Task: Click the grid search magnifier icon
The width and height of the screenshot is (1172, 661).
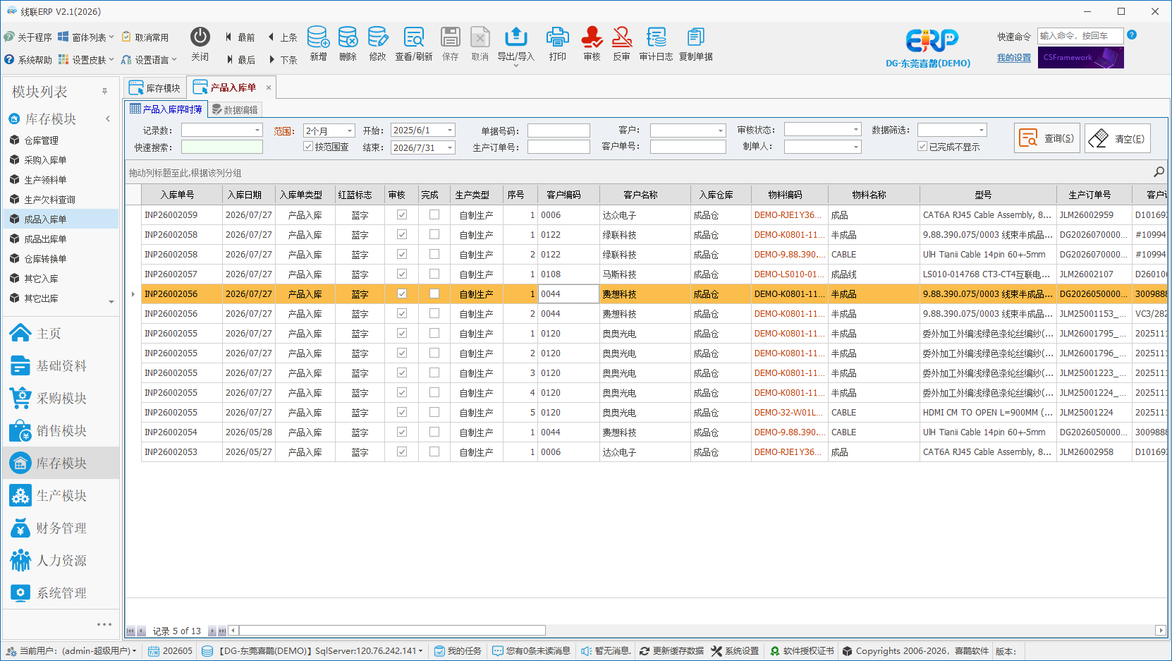Action: click(x=1159, y=172)
